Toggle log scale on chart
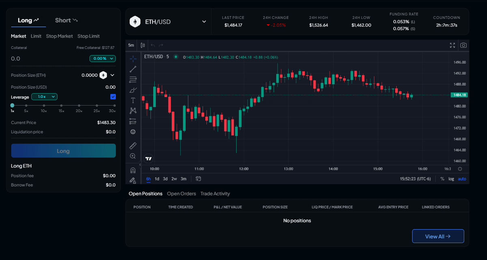 (451, 179)
